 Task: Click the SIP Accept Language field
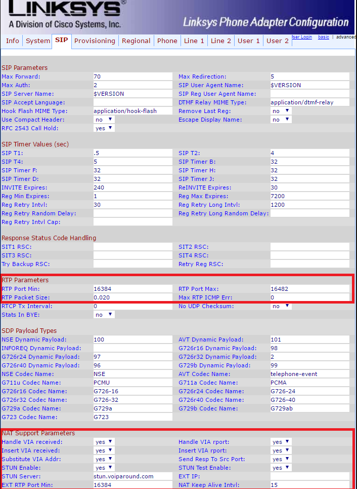[133, 102]
